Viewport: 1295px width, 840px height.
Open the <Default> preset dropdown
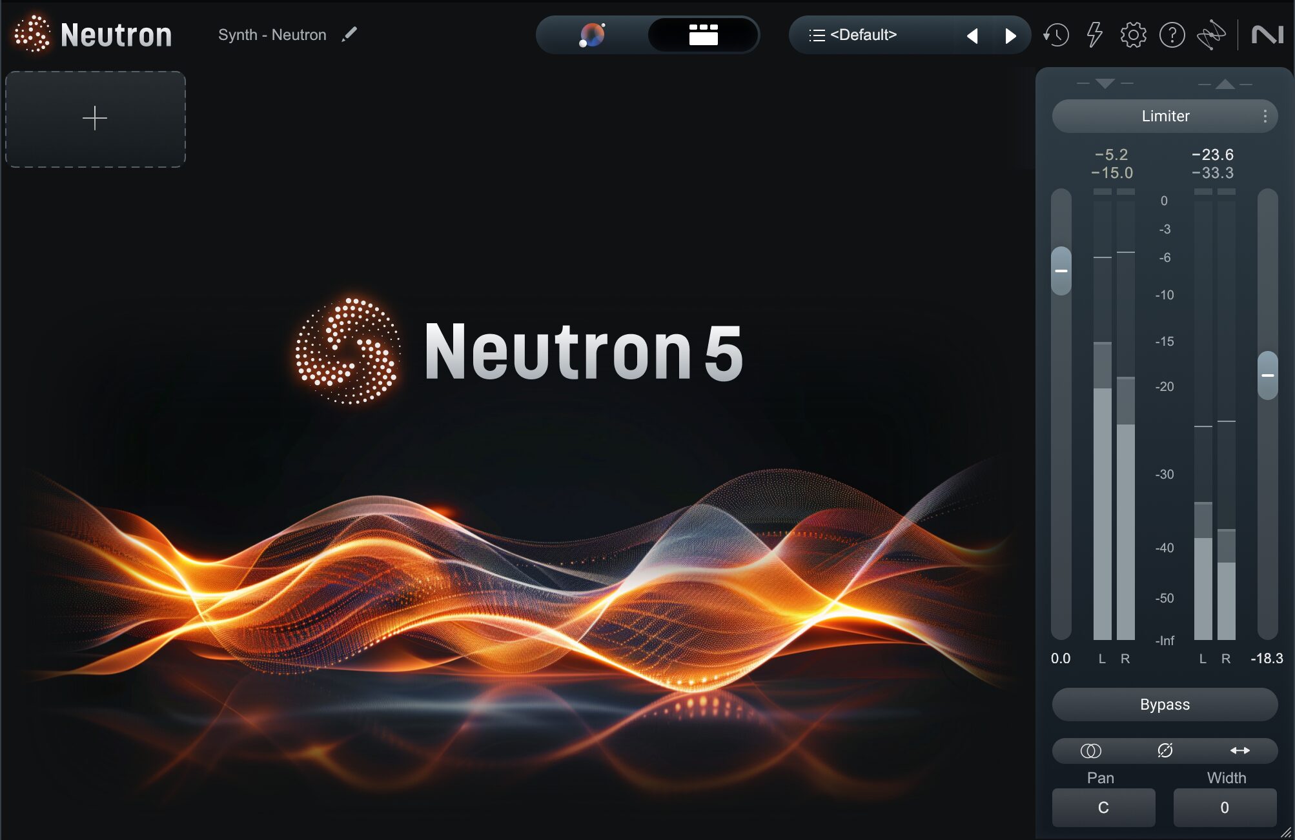point(863,35)
